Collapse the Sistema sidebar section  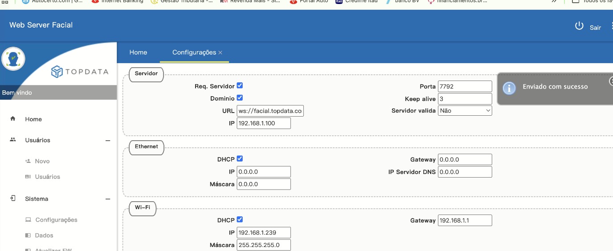107,199
